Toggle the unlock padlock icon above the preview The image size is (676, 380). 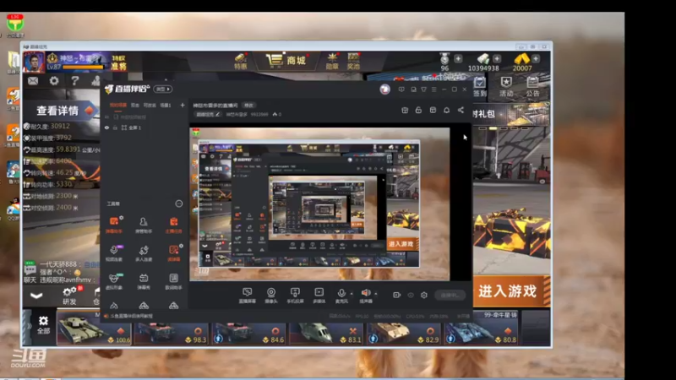(418, 111)
